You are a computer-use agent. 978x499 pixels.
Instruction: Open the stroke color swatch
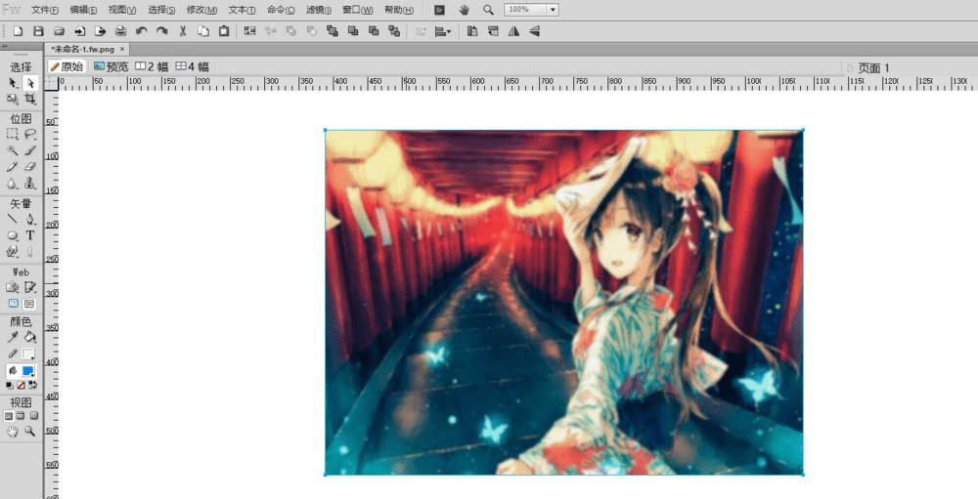tap(28, 353)
